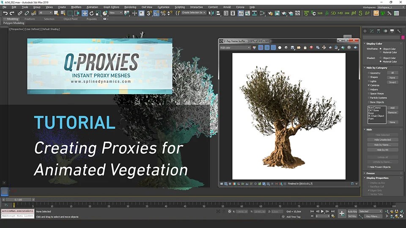Collapse the Display Color rollout

(x=374, y=43)
